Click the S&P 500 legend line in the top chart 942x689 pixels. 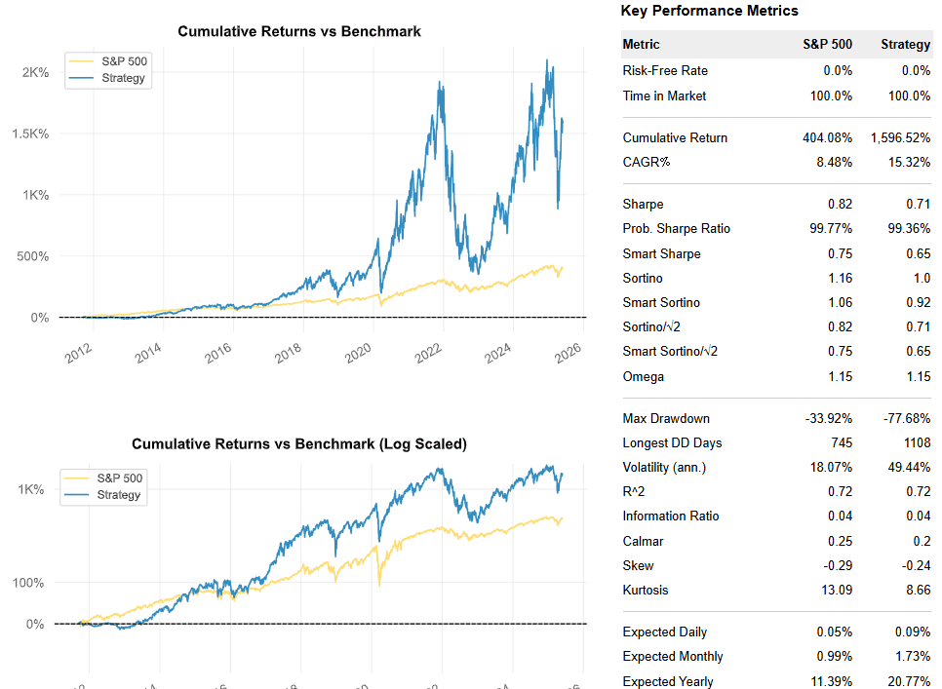[82, 61]
